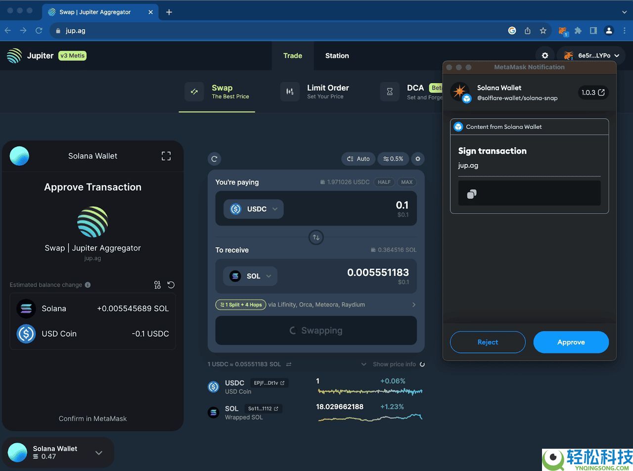Open Chrome three-dot menu
This screenshot has height=471, width=633.
(x=624, y=31)
